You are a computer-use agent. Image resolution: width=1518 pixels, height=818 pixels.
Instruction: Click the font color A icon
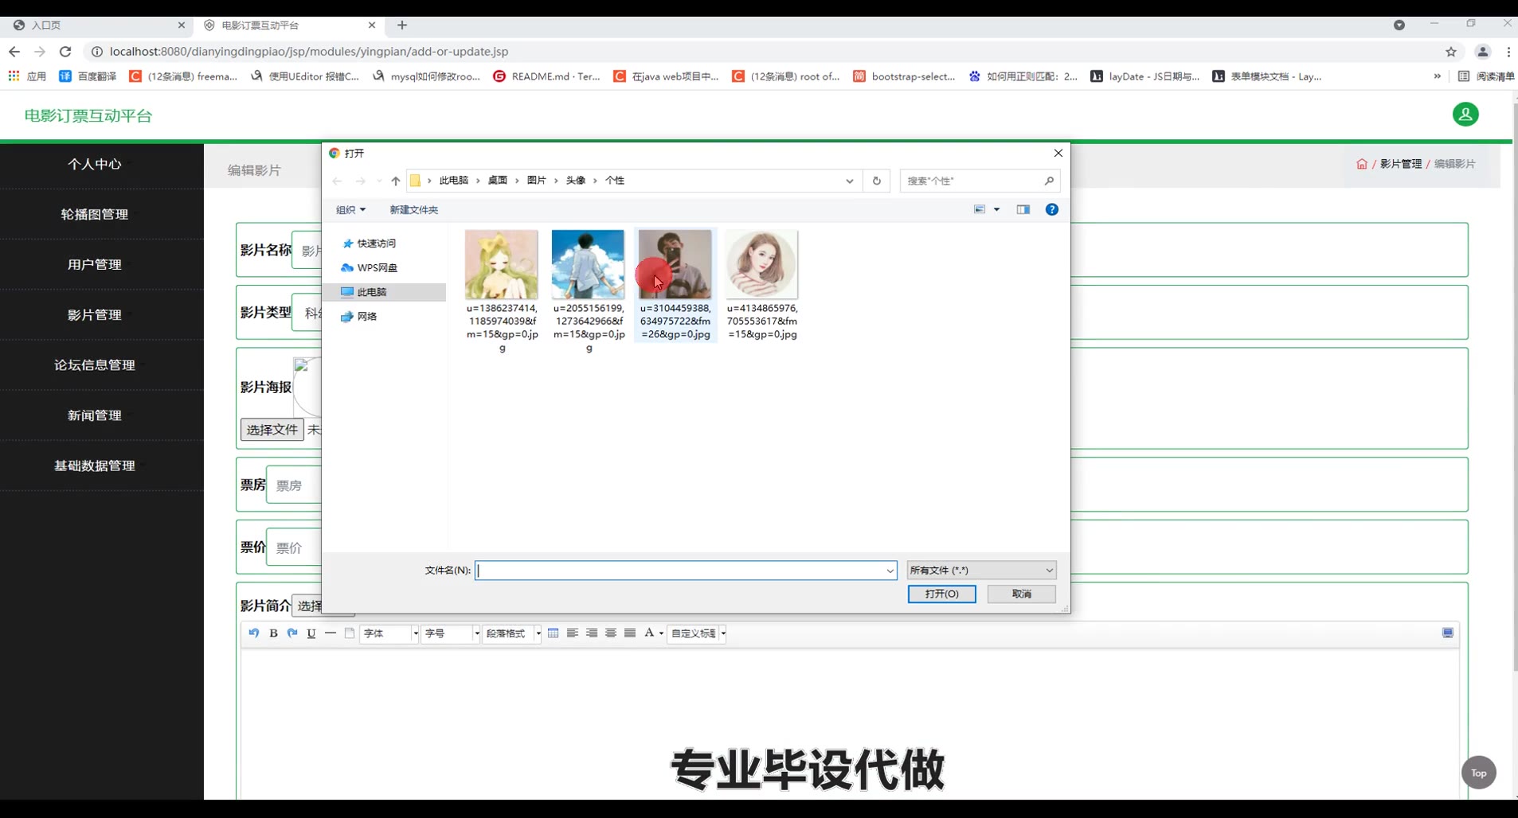click(649, 633)
